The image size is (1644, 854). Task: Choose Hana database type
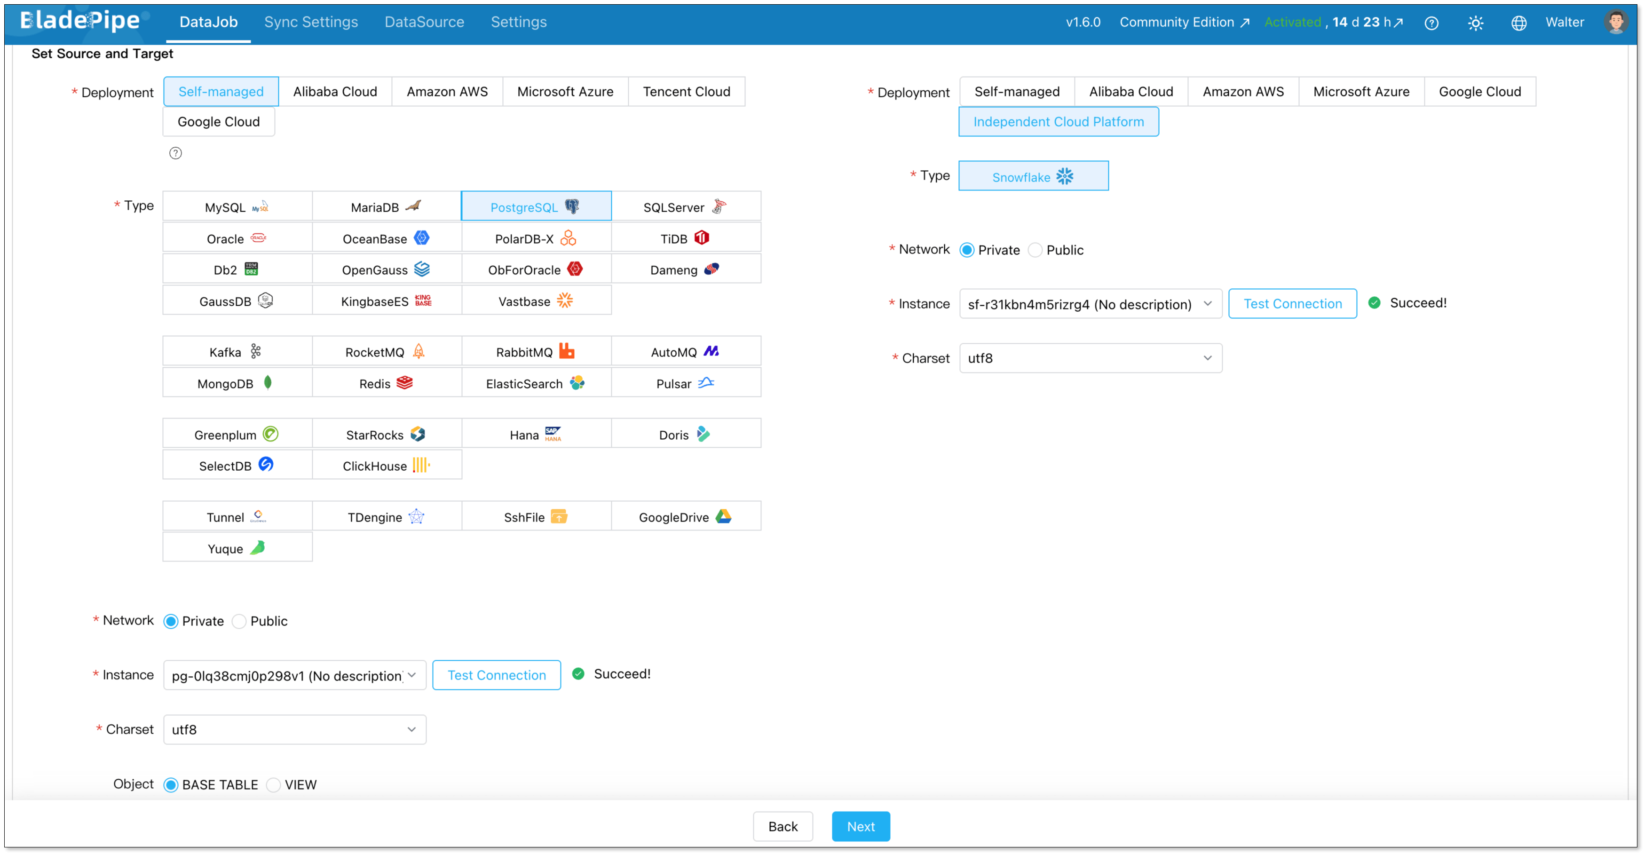pyautogui.click(x=536, y=434)
